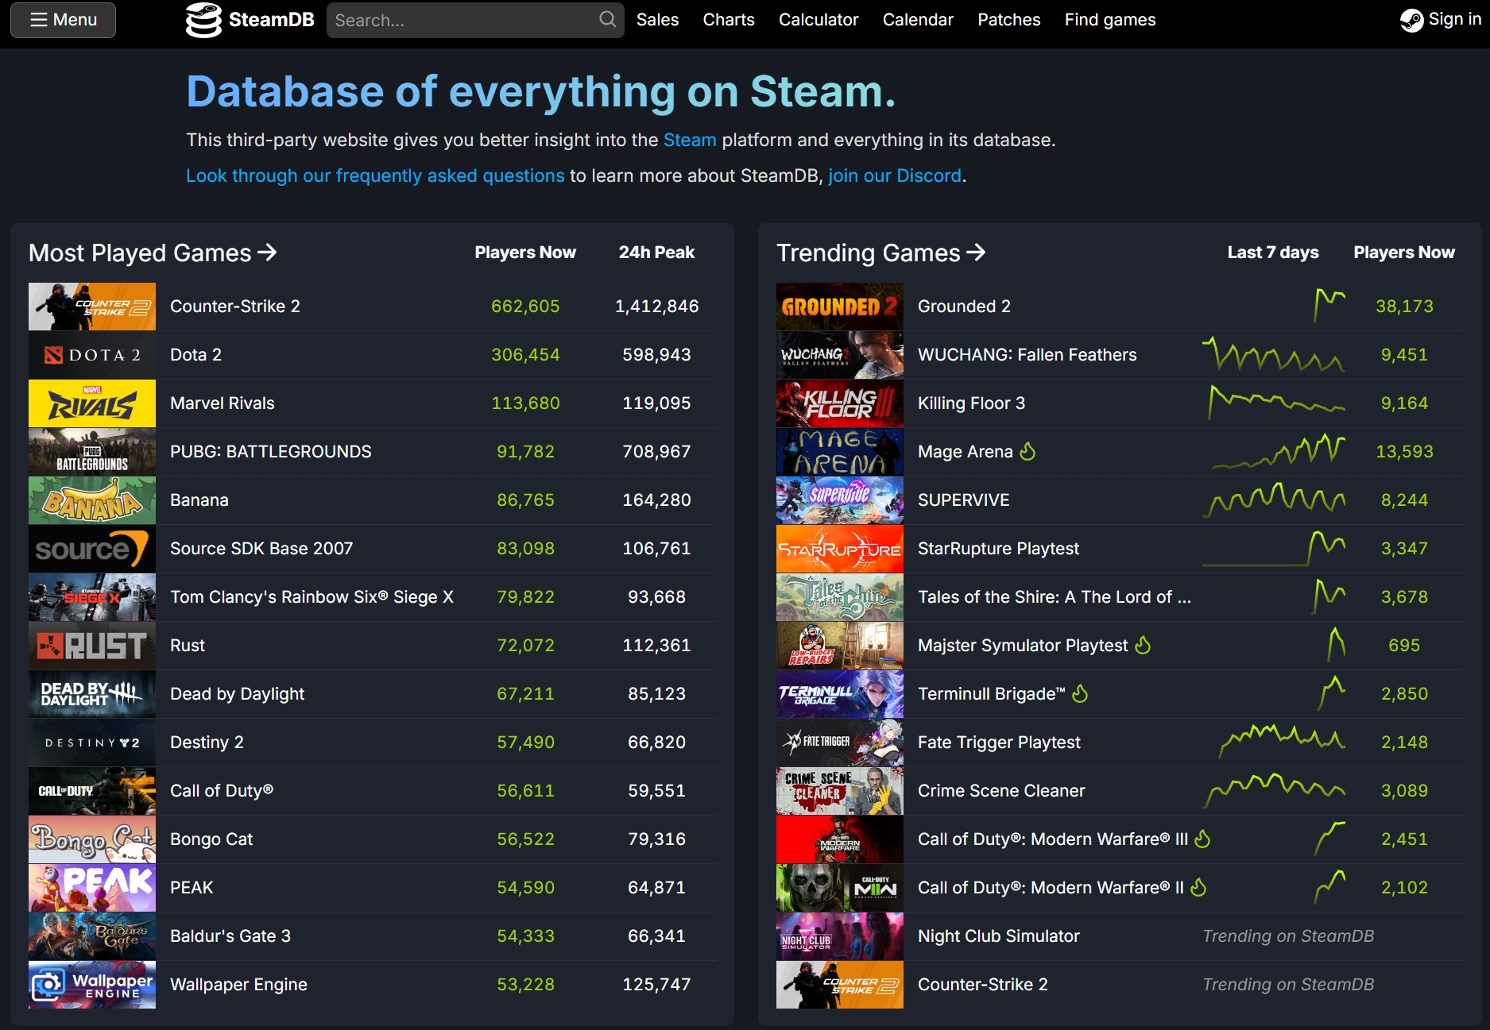The width and height of the screenshot is (1490, 1030).
Task: Click the Dead by Daylight title
Action: pos(237,694)
